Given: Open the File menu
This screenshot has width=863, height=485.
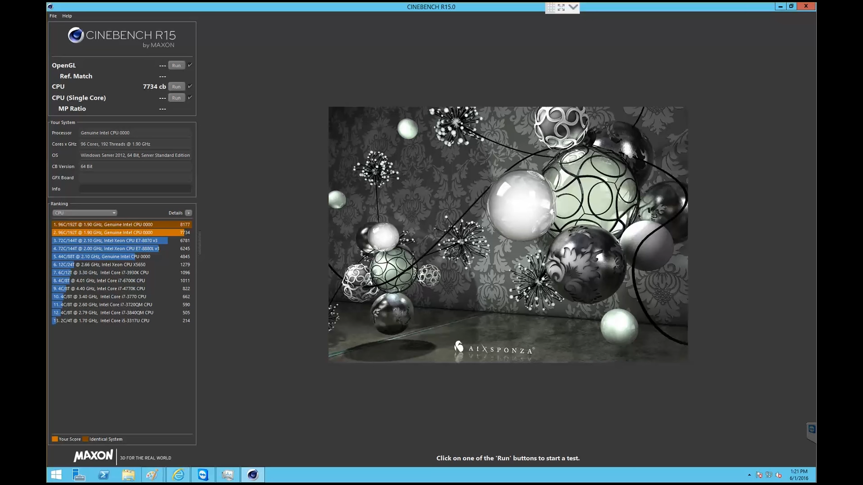Looking at the screenshot, I should [x=53, y=16].
